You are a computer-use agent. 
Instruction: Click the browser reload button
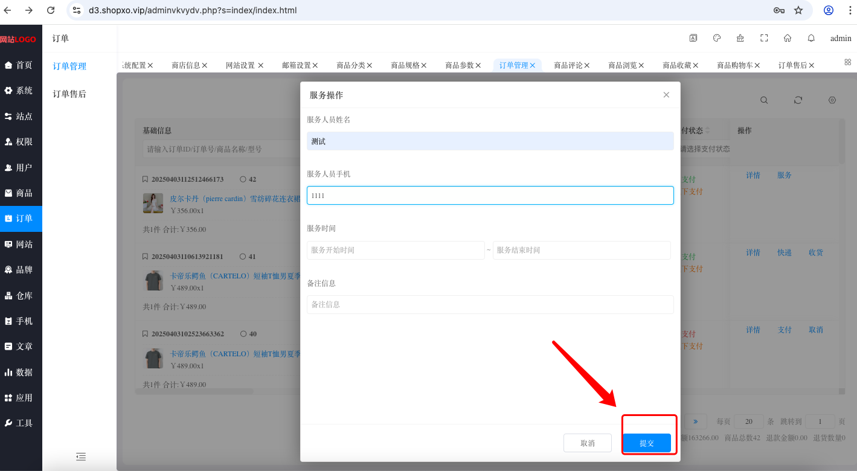point(51,10)
